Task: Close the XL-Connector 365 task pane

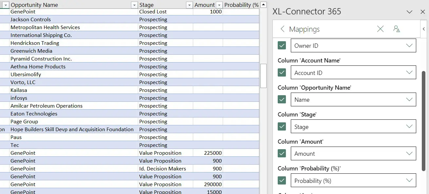Action: click(x=422, y=12)
